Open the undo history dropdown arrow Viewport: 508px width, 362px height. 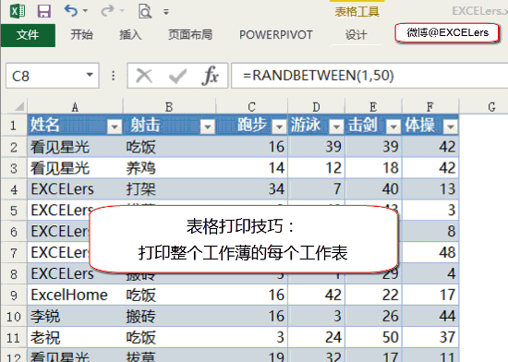coord(85,11)
